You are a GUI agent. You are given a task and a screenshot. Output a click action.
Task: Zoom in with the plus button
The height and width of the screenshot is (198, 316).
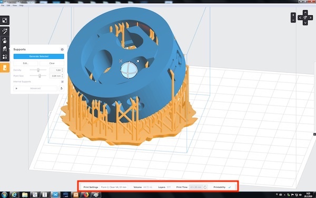tap(293, 15)
